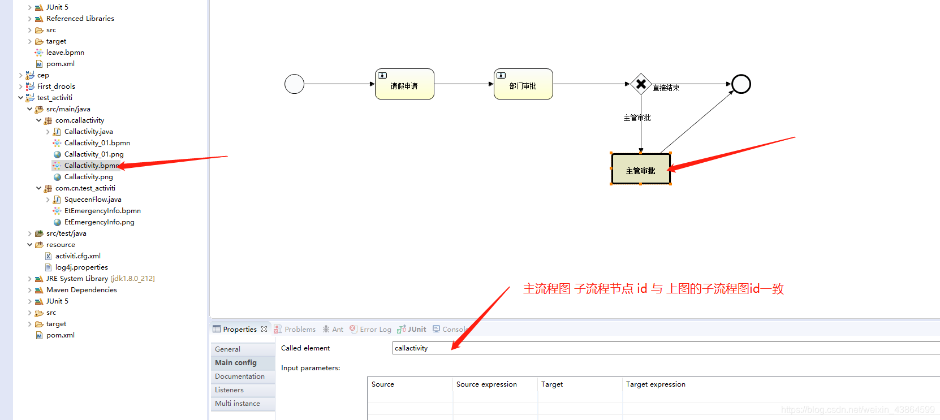Expand the SquecenFlow.java node
Image resolution: width=940 pixels, height=420 pixels.
point(48,200)
